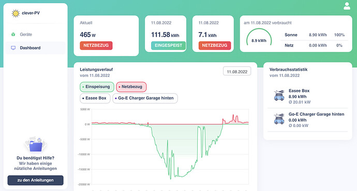Click the Du benötigst Hilfe? text
Viewport: 357px width, 191px height.
36,158
